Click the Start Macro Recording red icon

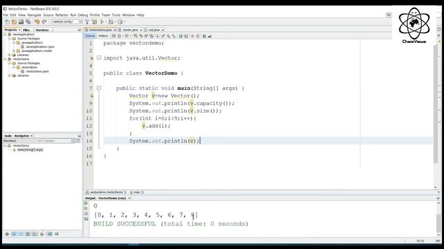click(193, 36)
